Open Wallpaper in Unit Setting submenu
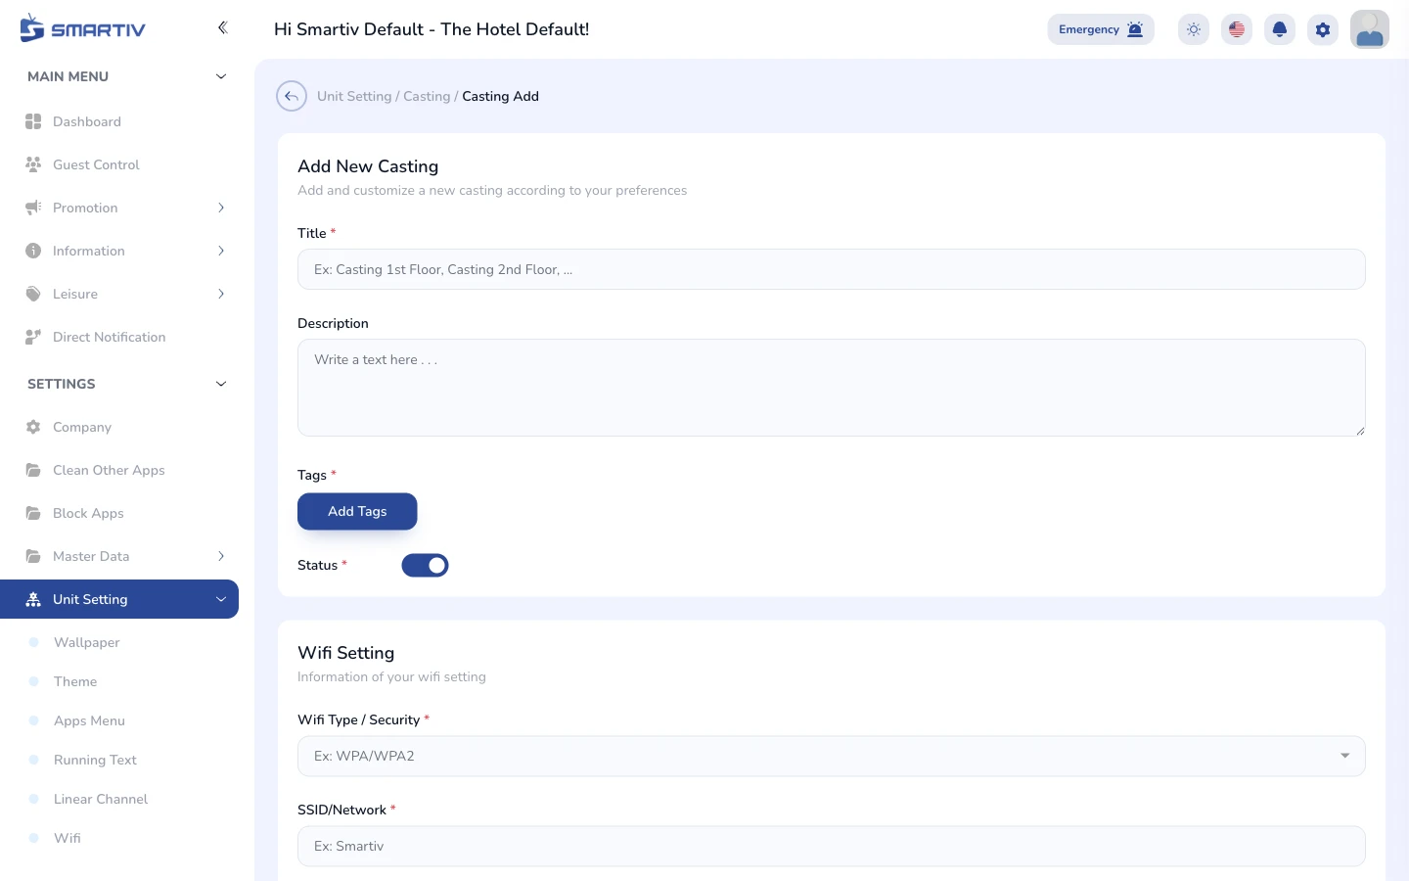The width and height of the screenshot is (1409, 881). pos(87,642)
